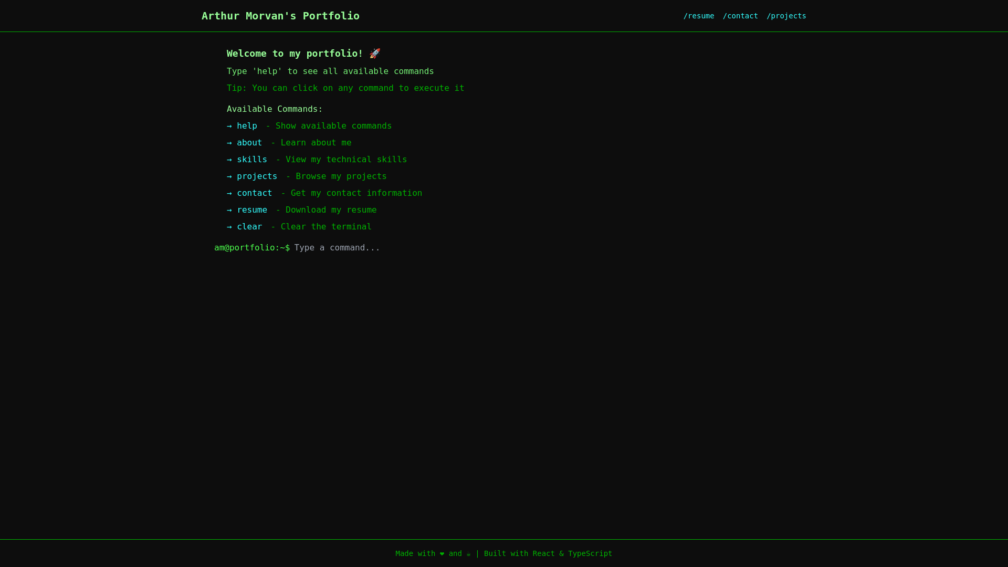Click 'Get my contact information' description
This screenshot has height=567, width=1008.
pos(351,193)
